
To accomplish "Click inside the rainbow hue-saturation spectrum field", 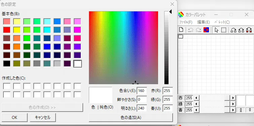I will coord(123,48).
